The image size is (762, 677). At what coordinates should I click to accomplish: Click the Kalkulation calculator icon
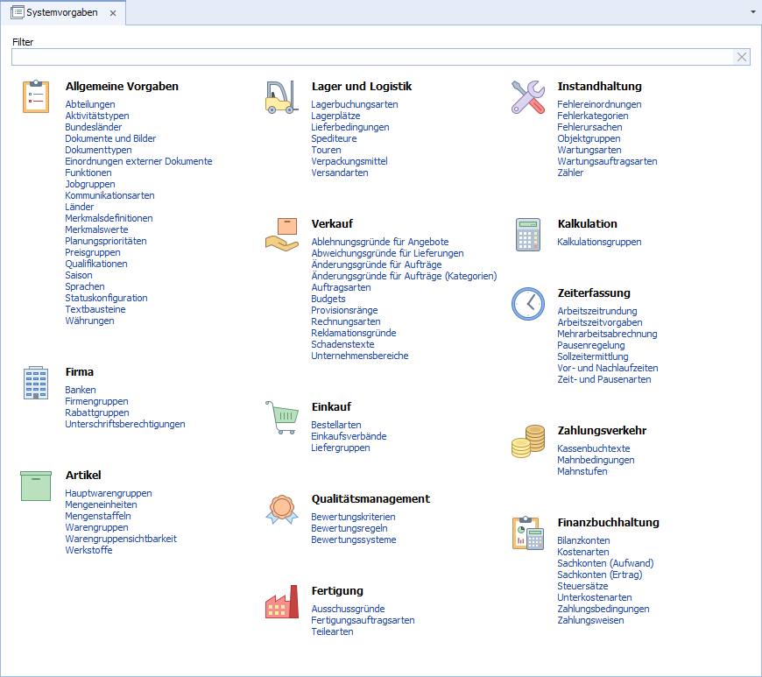527,234
